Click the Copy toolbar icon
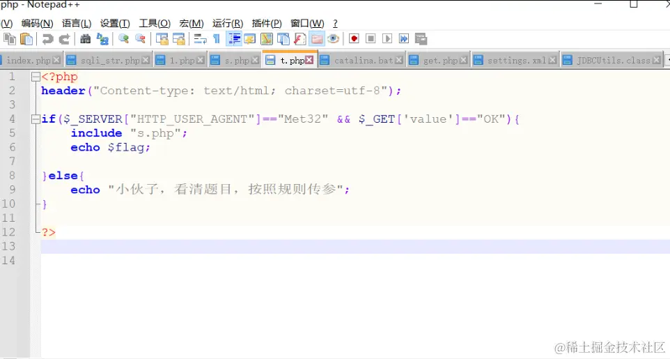Screen dimensions: 670x359 [9, 39]
